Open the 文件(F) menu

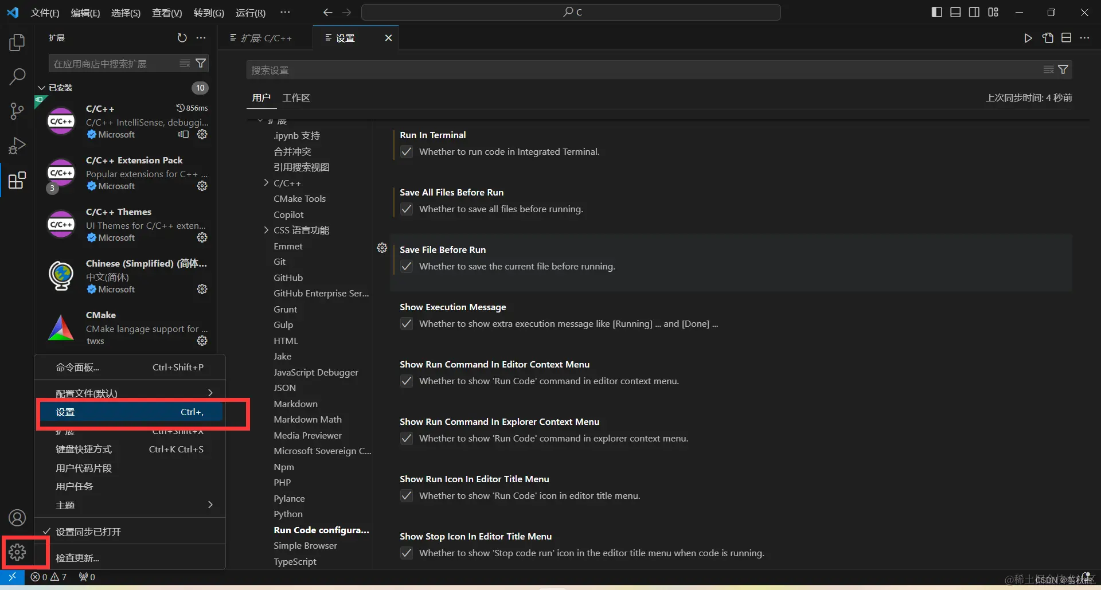45,13
